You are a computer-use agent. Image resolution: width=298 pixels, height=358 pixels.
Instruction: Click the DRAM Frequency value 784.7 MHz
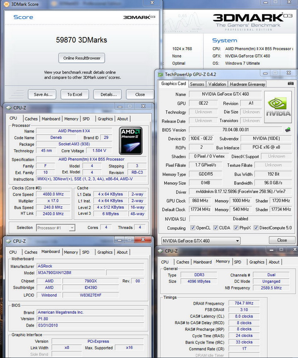pos(244,303)
